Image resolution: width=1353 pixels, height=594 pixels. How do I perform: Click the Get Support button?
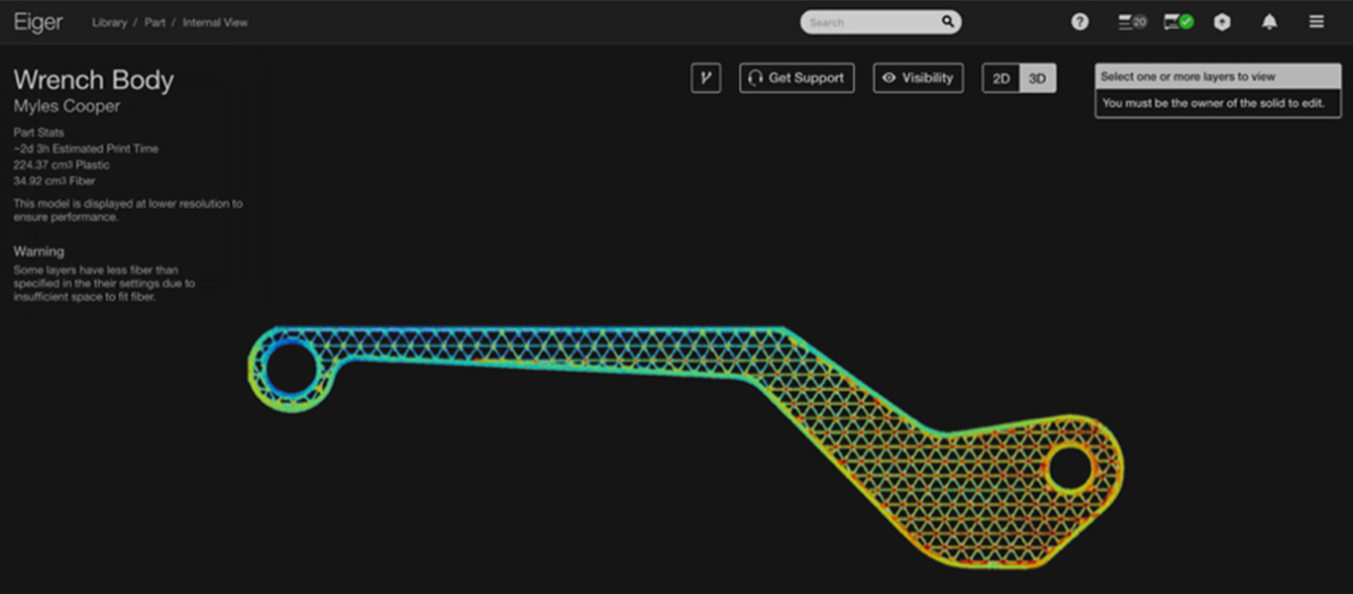click(796, 77)
